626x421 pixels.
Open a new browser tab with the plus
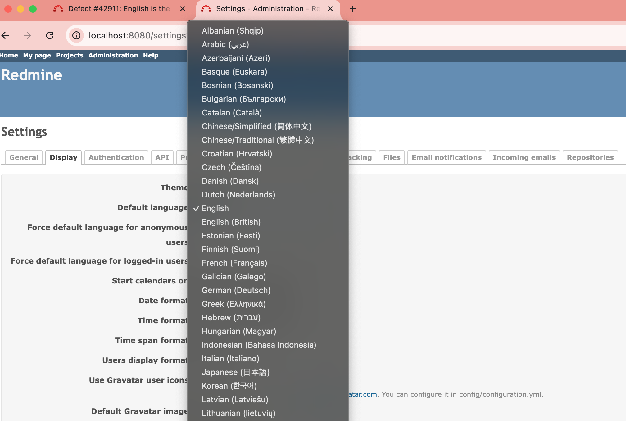tap(353, 9)
